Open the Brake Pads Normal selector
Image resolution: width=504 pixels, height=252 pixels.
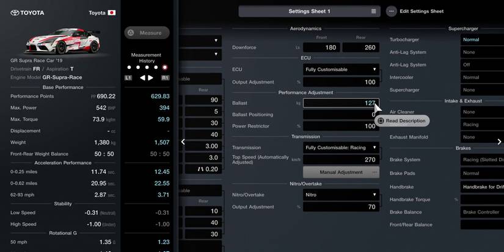coord(482,173)
